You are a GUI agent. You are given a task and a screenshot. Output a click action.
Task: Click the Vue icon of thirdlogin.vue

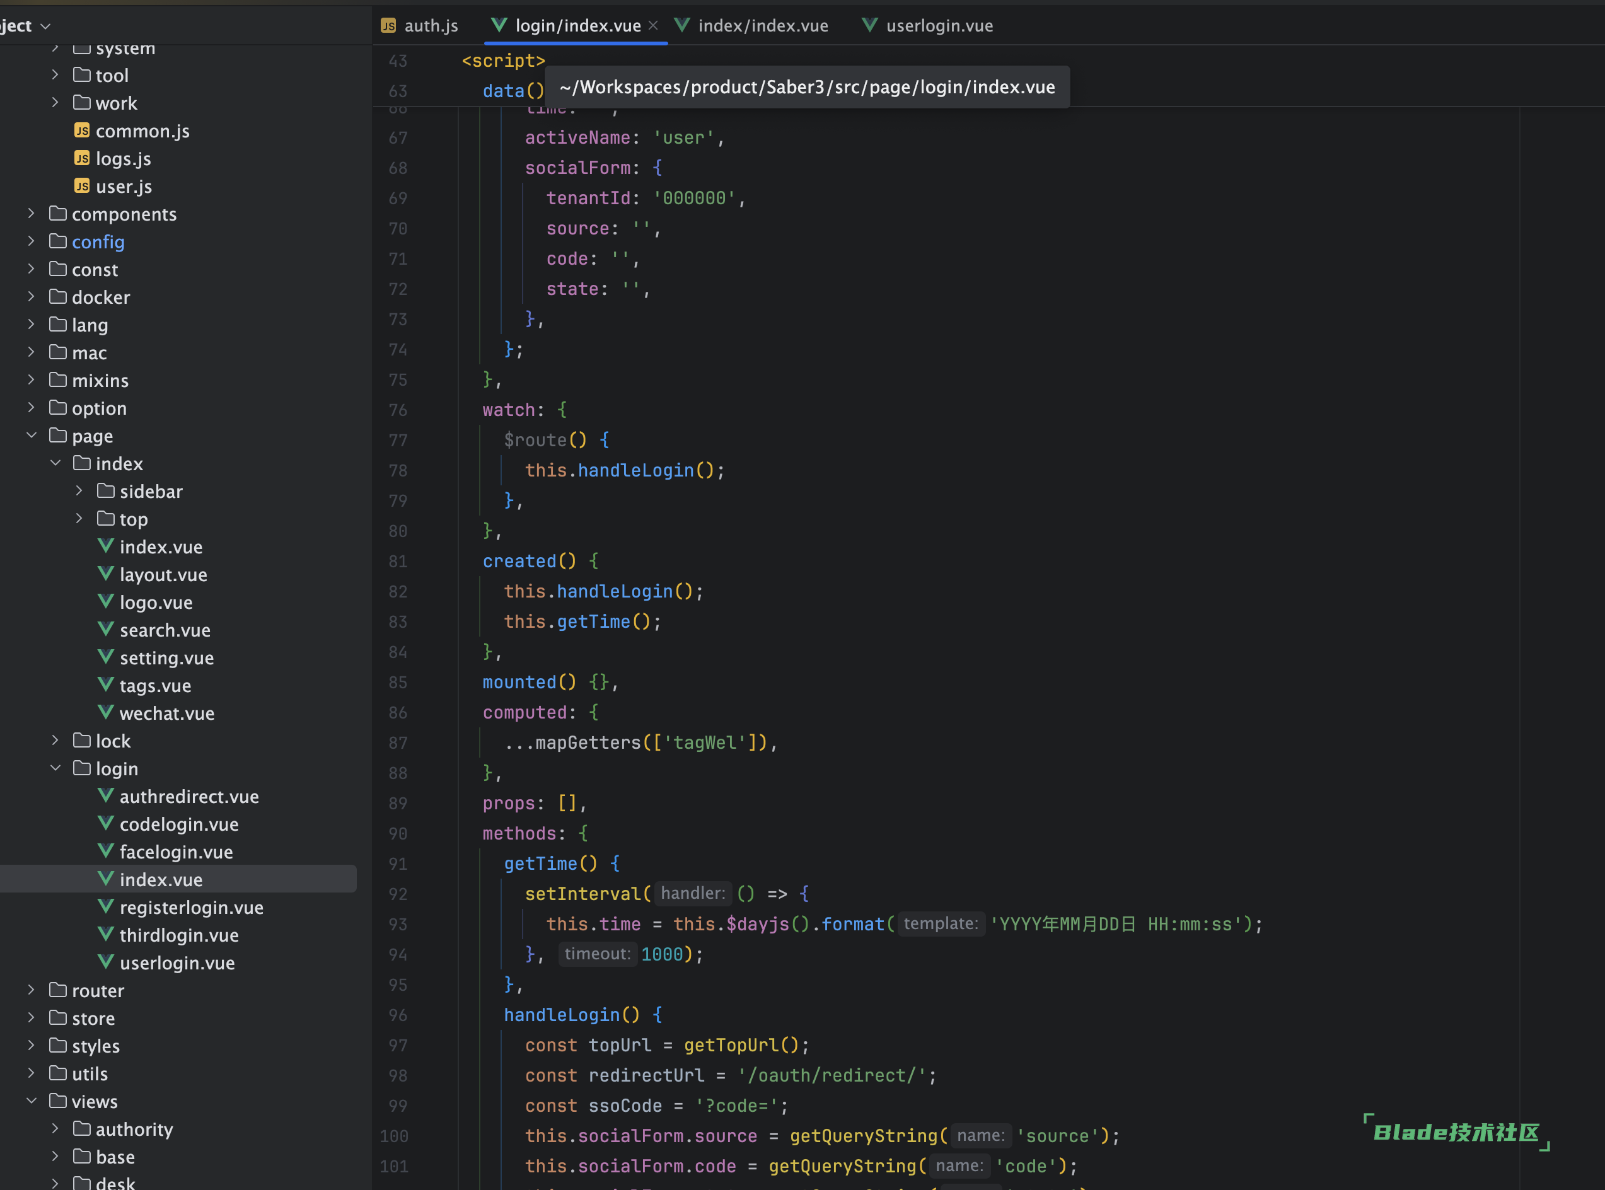pos(106,934)
